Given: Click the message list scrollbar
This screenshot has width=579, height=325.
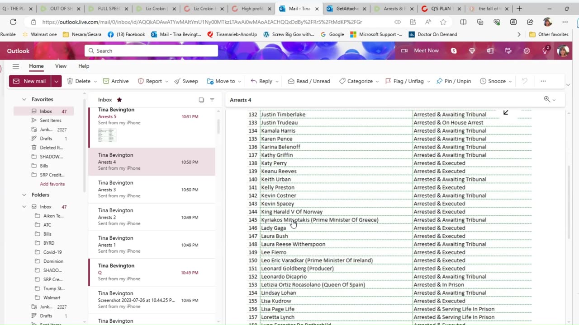Looking at the screenshot, I should 218,126.
